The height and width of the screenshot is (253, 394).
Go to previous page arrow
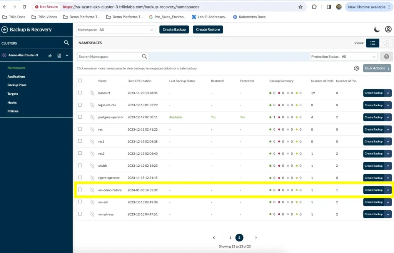214,238
